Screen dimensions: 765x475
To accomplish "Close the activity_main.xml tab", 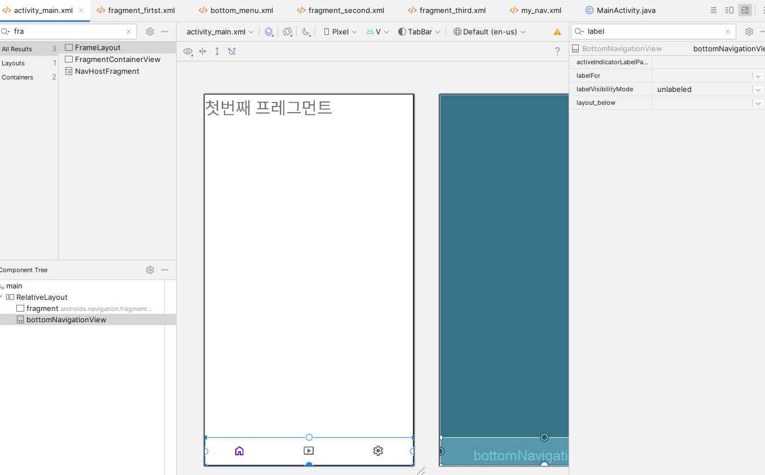I will (x=81, y=10).
